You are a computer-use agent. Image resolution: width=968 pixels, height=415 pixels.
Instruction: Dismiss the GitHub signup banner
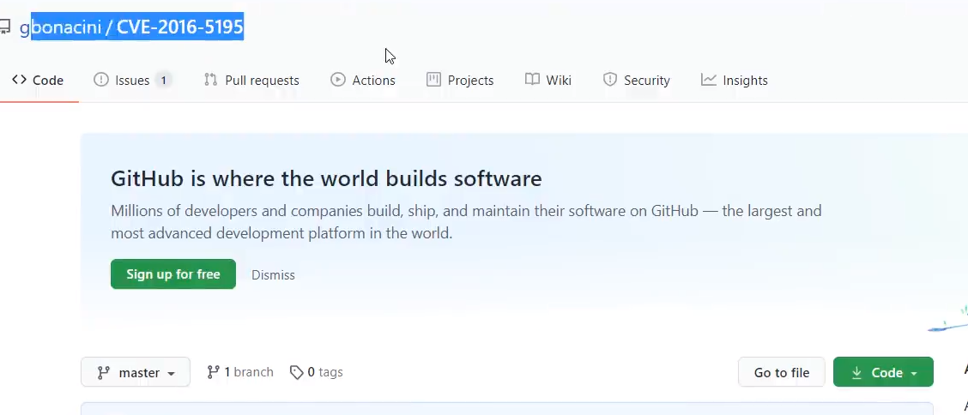[x=273, y=275]
